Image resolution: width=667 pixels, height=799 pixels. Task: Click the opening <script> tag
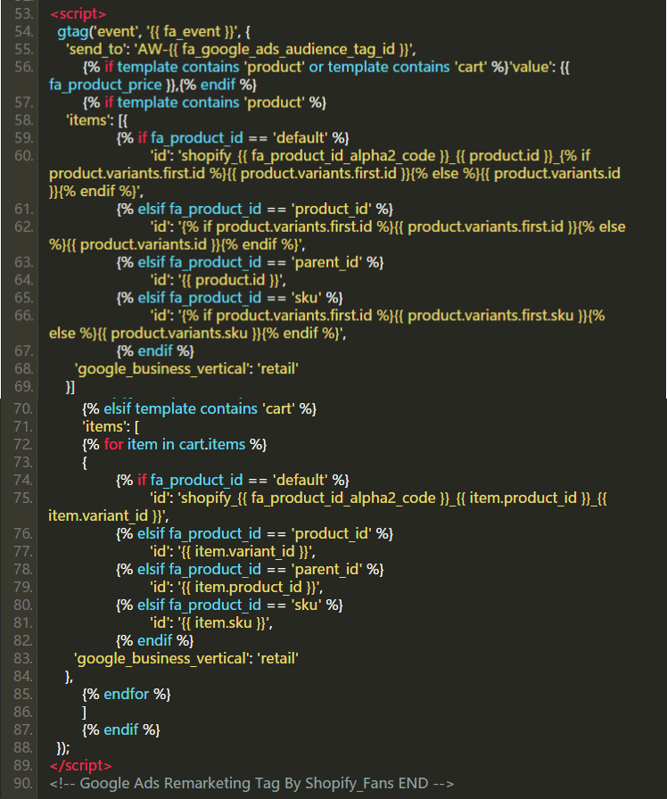coord(78,14)
